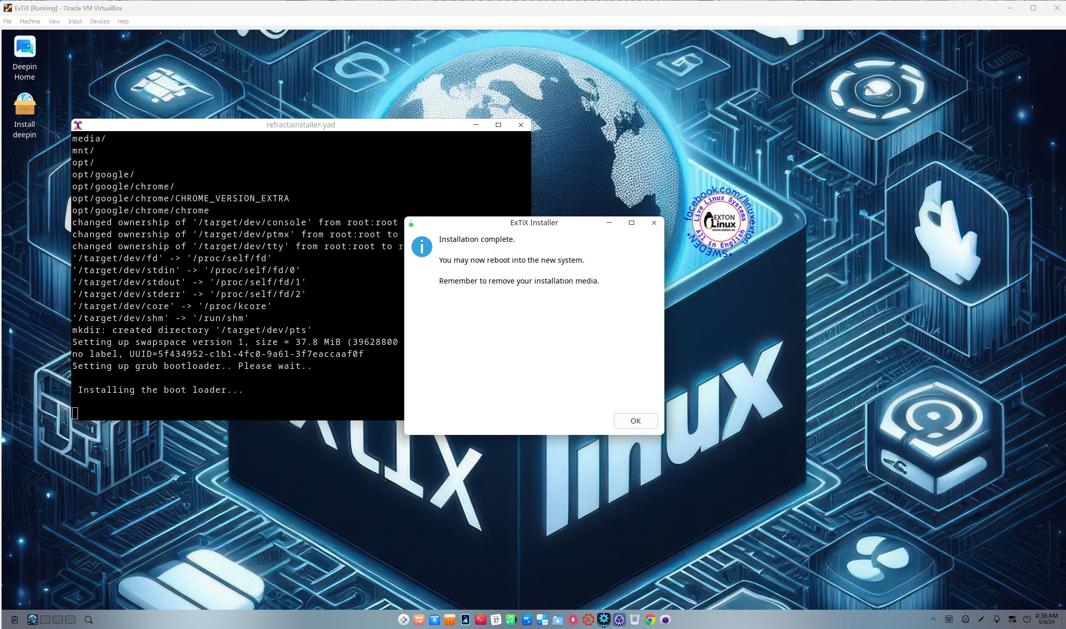Open the Deepin Home desktop icon
Screen dimensions: 1066x629
point(24,58)
